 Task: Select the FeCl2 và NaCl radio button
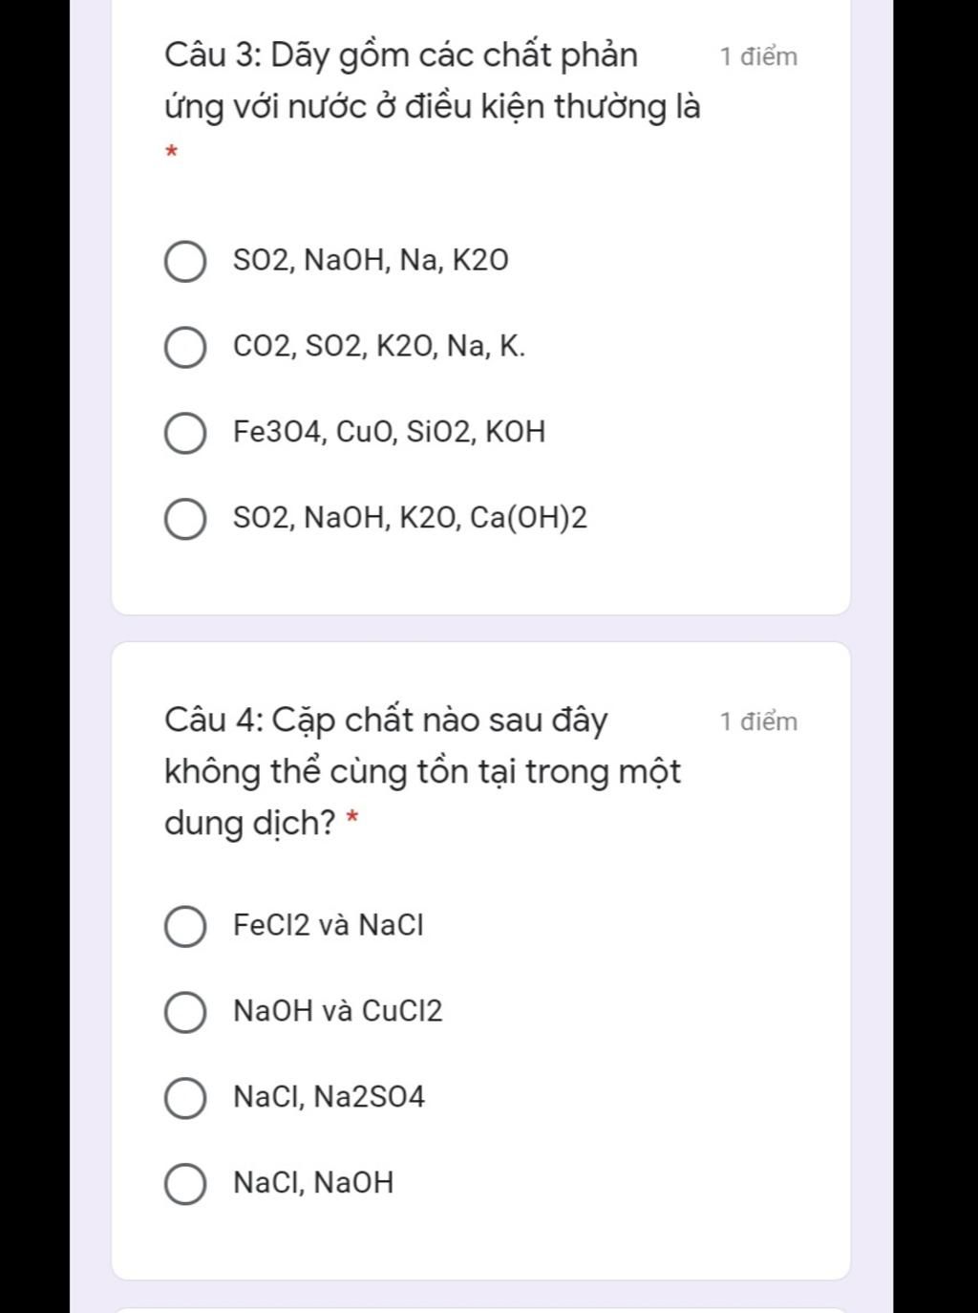tap(185, 927)
